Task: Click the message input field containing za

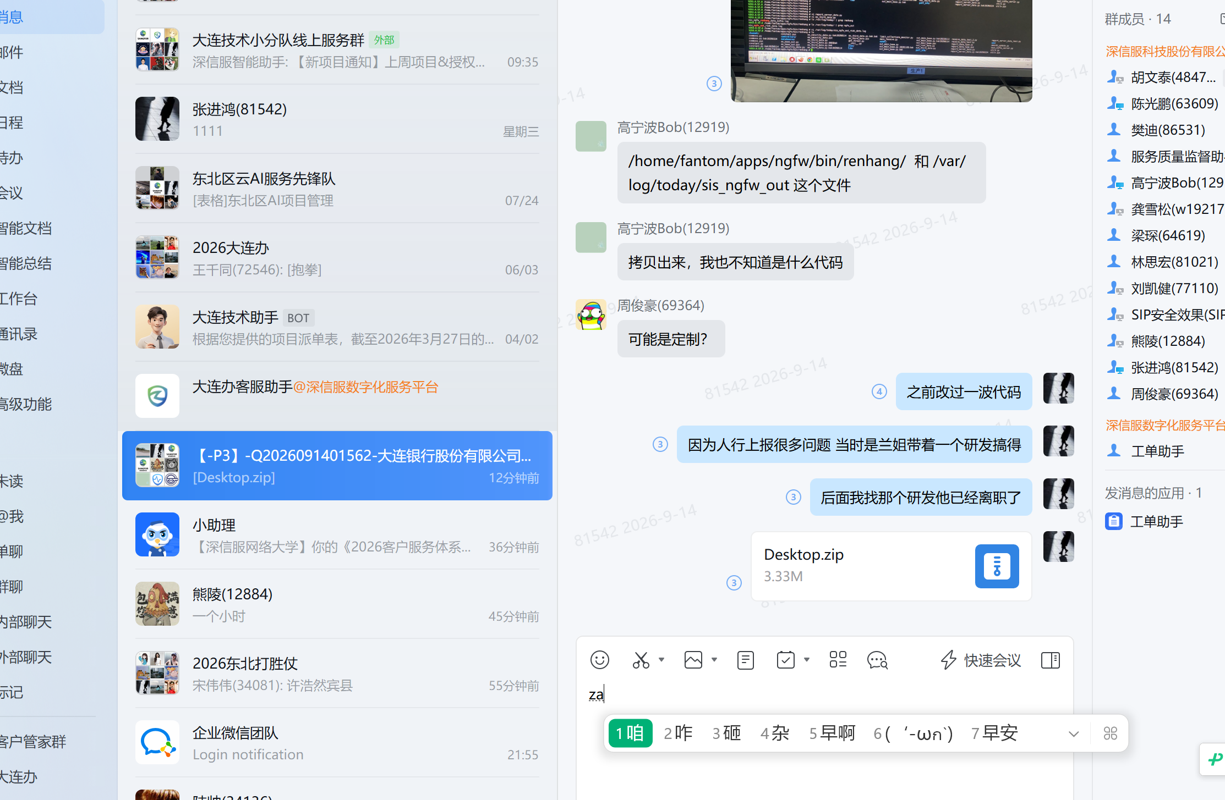Action: pos(824,695)
